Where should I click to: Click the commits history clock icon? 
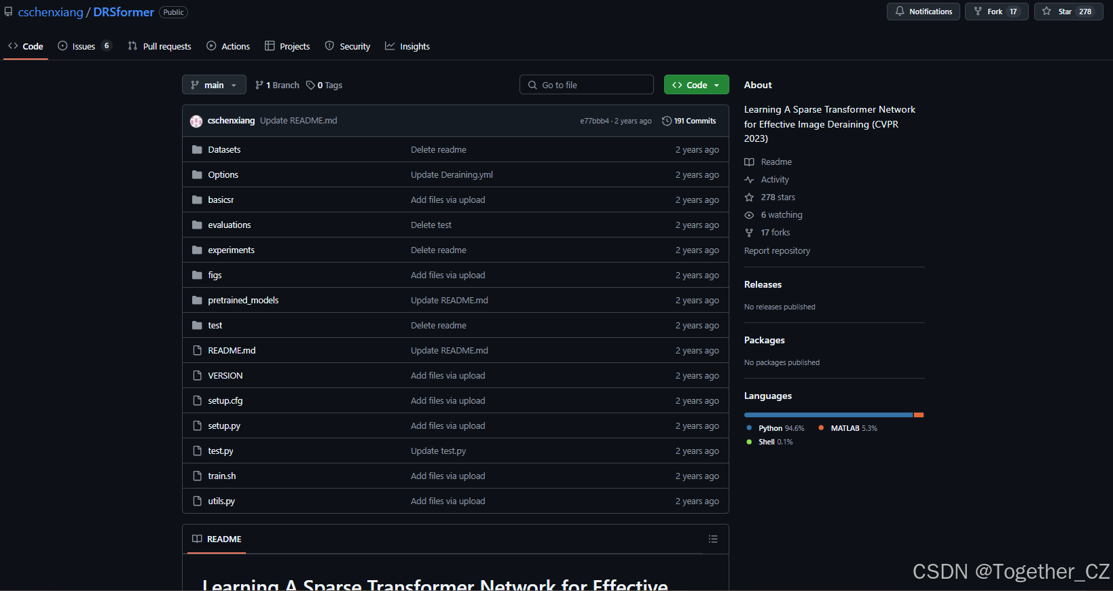[x=667, y=121]
